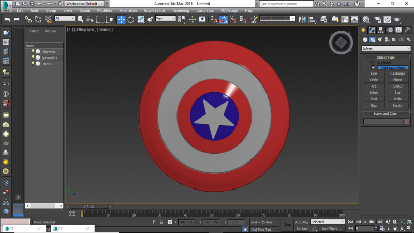Toggle the 3D Snaps button
Viewport: 414px width, 233px height.
coord(214,19)
